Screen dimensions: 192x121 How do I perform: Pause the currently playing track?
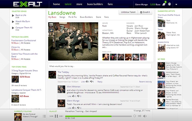point(56,116)
